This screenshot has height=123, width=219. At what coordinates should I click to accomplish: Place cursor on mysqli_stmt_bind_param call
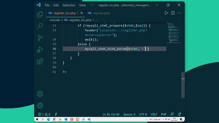pyautogui.click(x=105, y=49)
